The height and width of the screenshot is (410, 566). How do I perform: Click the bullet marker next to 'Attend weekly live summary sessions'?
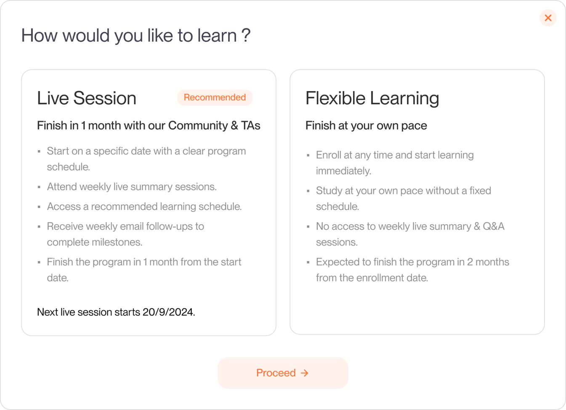tap(39, 186)
